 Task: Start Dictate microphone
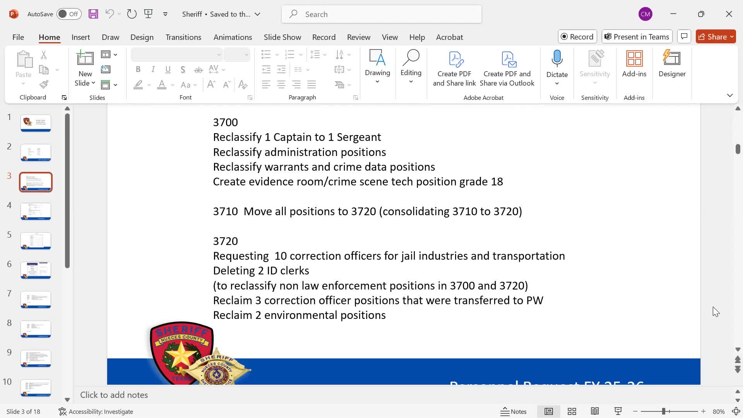[557, 59]
